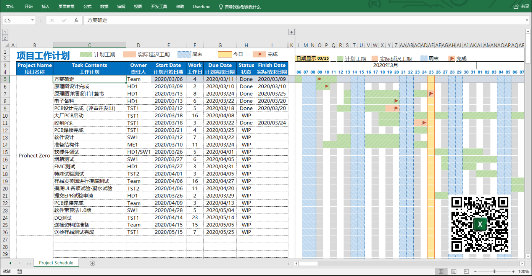The width and height of the screenshot is (532, 276).
Task: Cancel the formula entry with X icon
Action: tap(52, 20)
